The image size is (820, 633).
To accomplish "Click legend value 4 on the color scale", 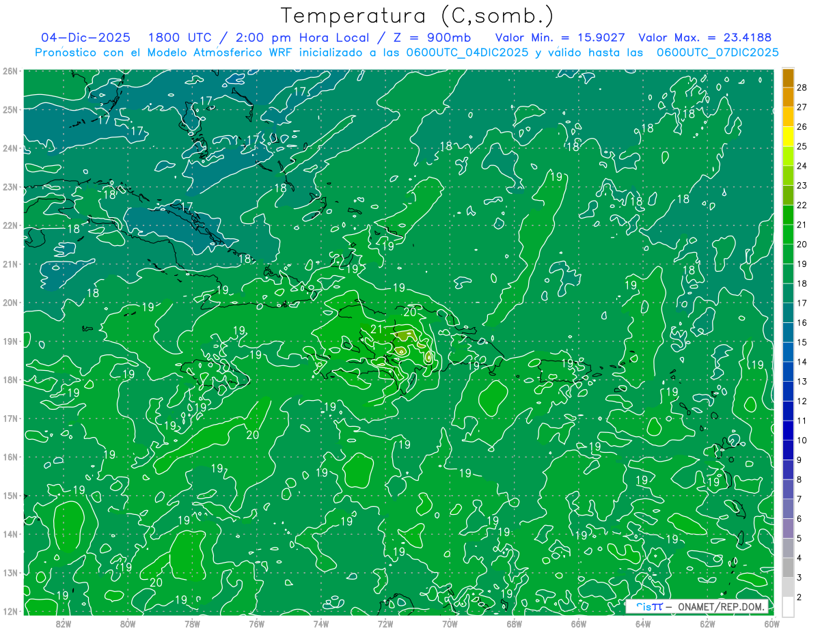I will [x=799, y=557].
